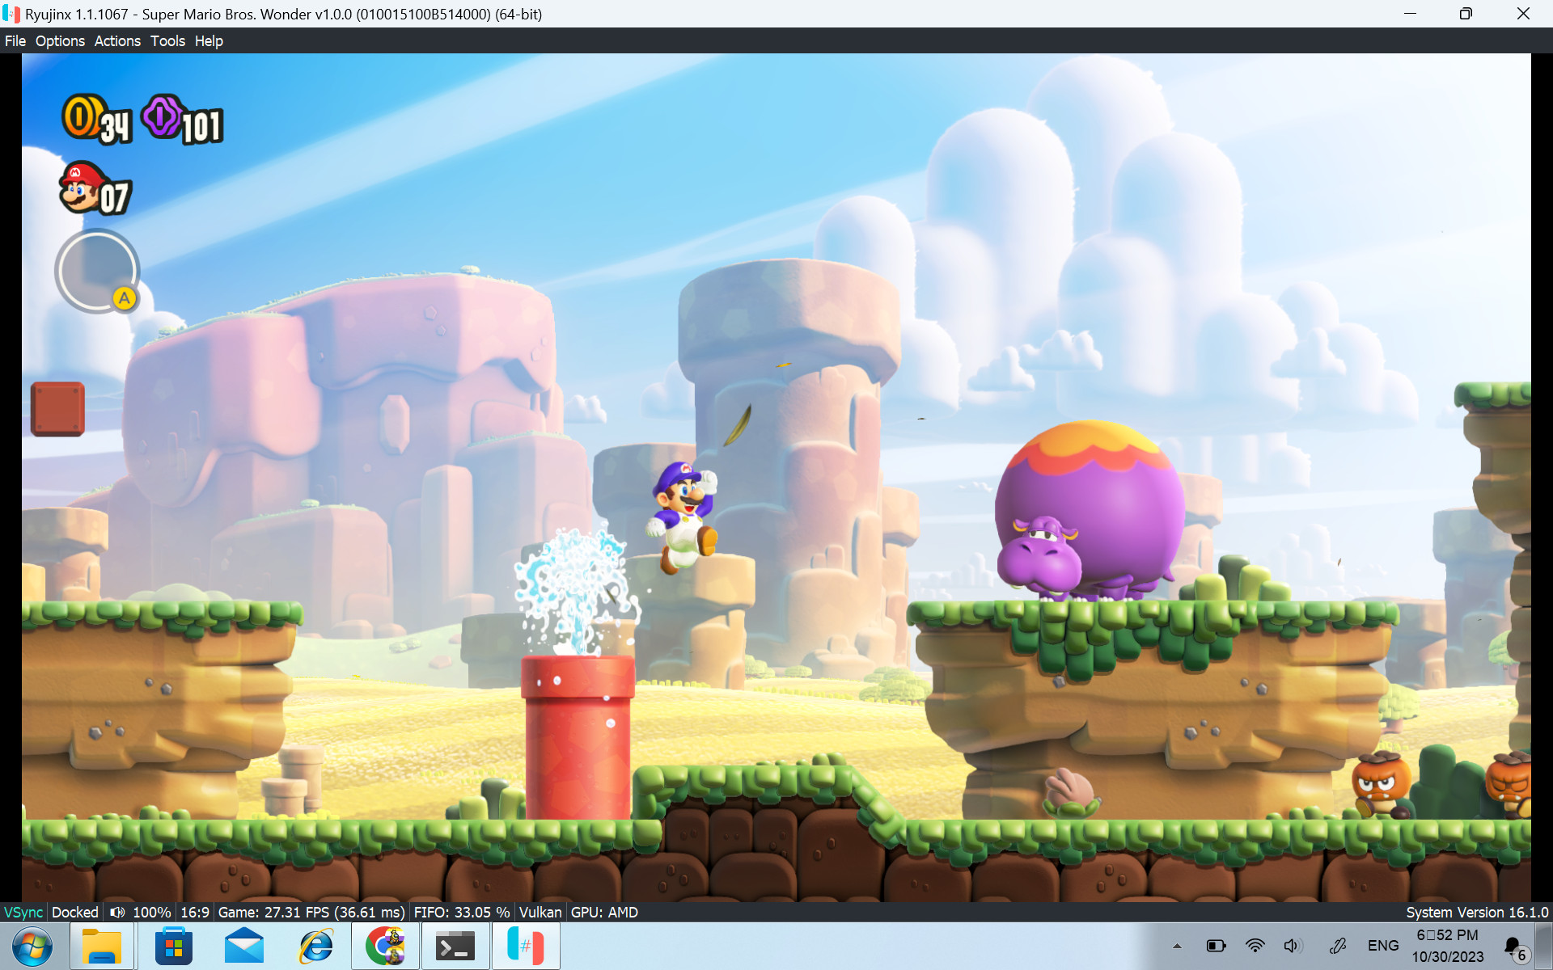1553x970 pixels.
Task: Toggle VSync in the status bar
Action: [23, 912]
